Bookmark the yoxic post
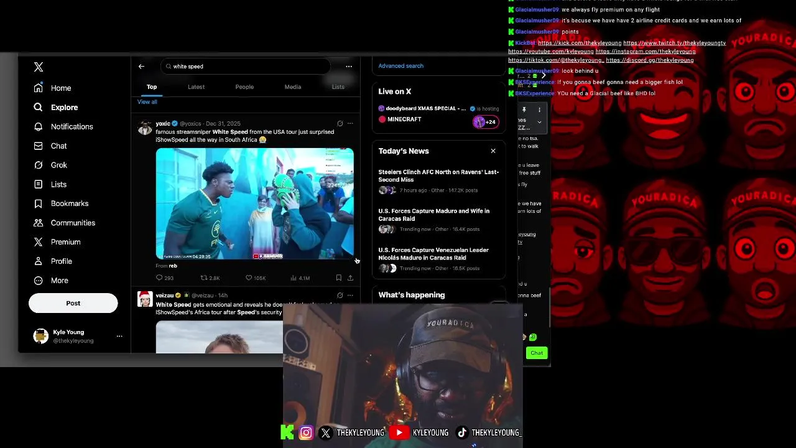Viewport: 796px width, 448px height. click(x=339, y=278)
